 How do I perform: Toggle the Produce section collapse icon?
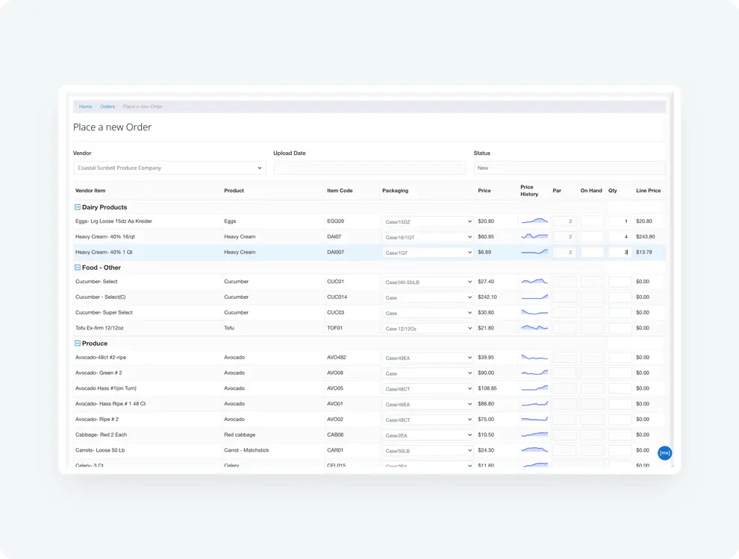coord(78,344)
